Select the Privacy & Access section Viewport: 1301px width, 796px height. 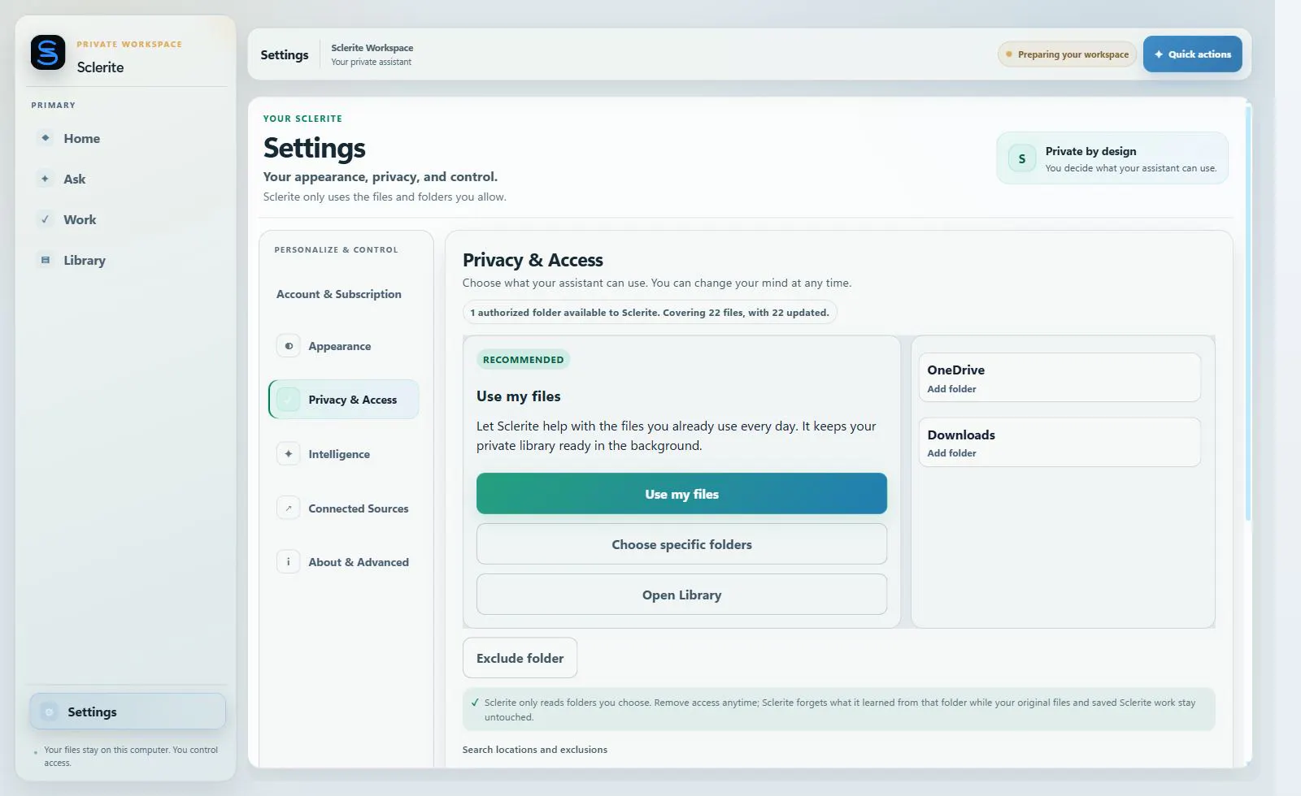point(344,400)
